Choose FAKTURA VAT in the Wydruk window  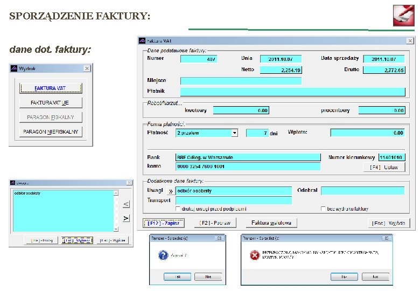(x=51, y=88)
